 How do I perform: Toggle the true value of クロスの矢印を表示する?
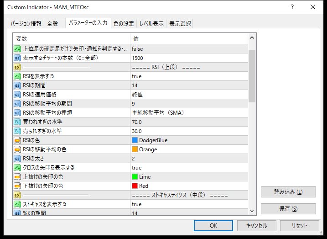[x=189, y=168]
